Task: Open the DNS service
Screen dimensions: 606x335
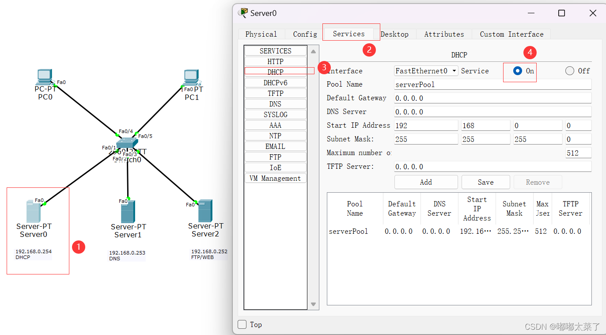Action: 276,104
